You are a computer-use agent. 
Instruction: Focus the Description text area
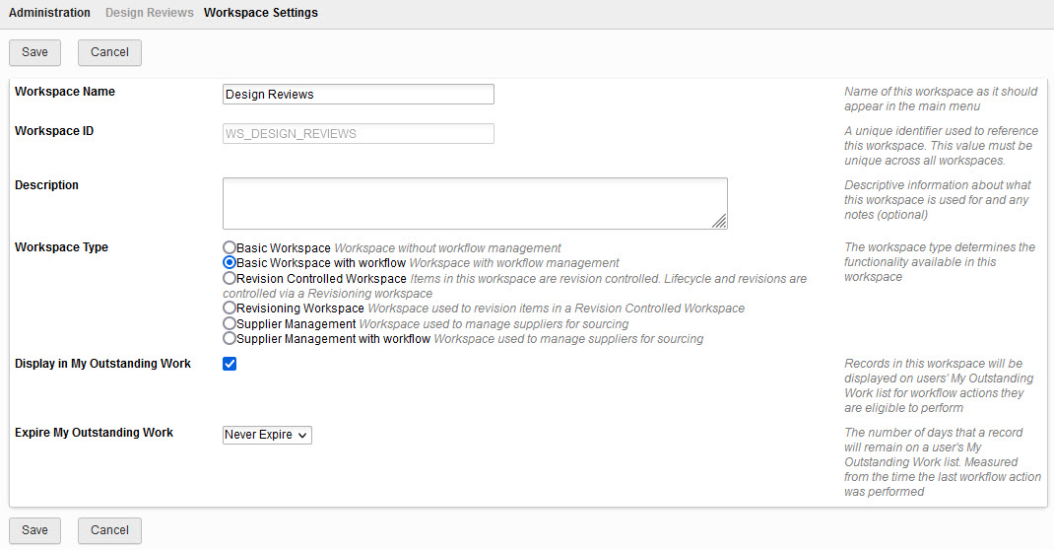(474, 203)
